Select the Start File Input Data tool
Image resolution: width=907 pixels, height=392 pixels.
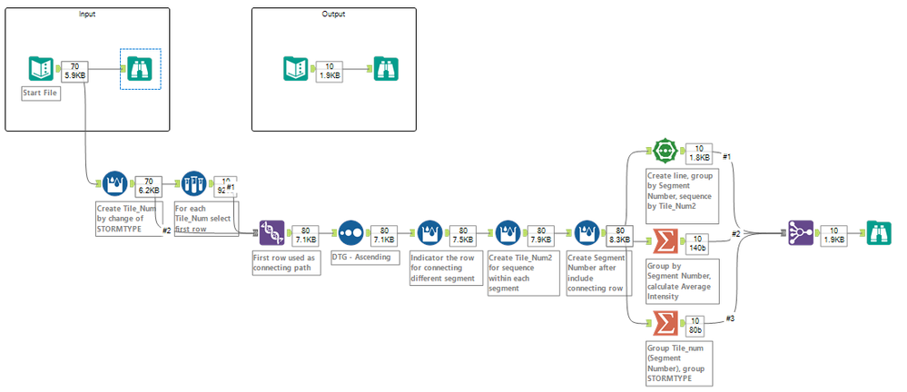point(41,69)
